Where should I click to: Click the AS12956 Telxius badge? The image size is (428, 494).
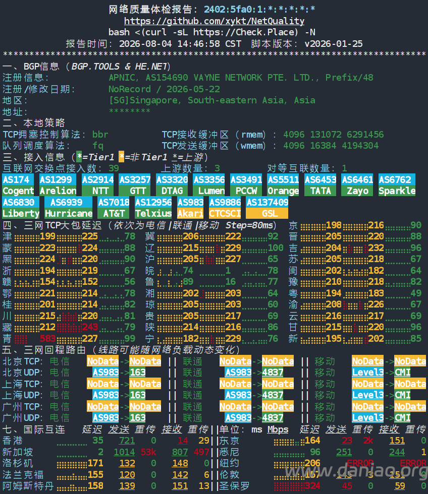153,208
